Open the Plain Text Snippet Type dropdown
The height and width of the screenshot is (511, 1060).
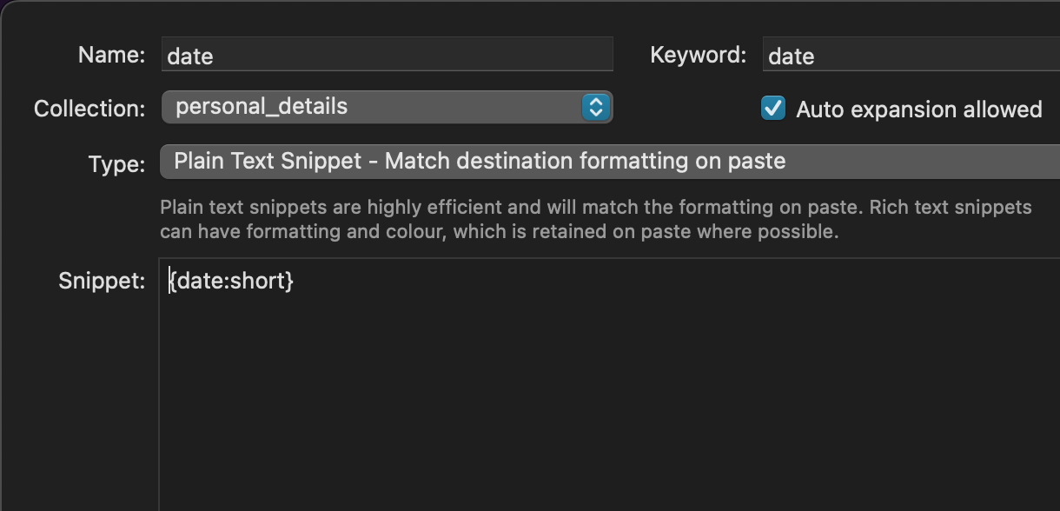point(608,162)
